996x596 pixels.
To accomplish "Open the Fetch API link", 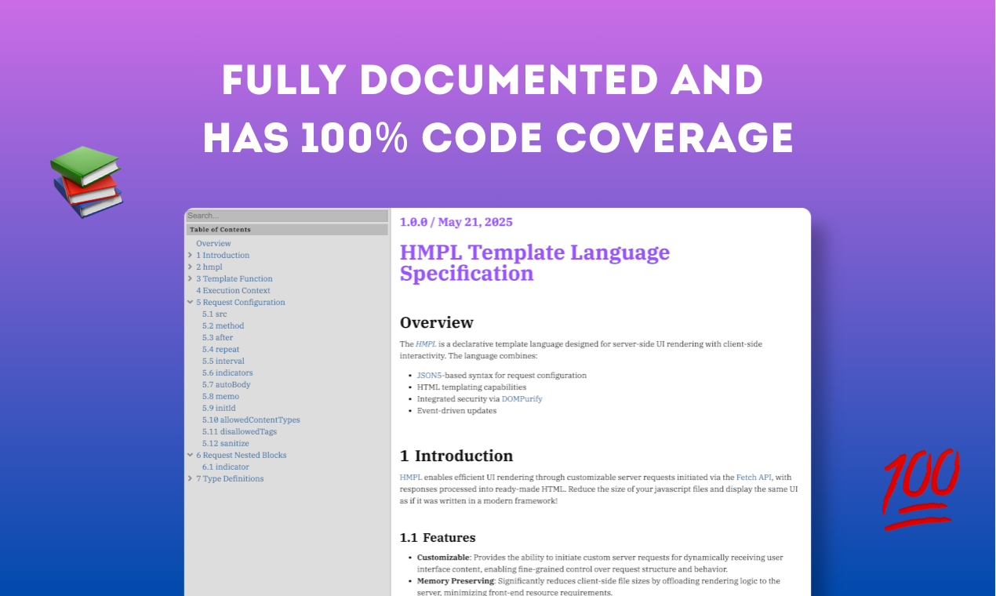I will (x=754, y=477).
